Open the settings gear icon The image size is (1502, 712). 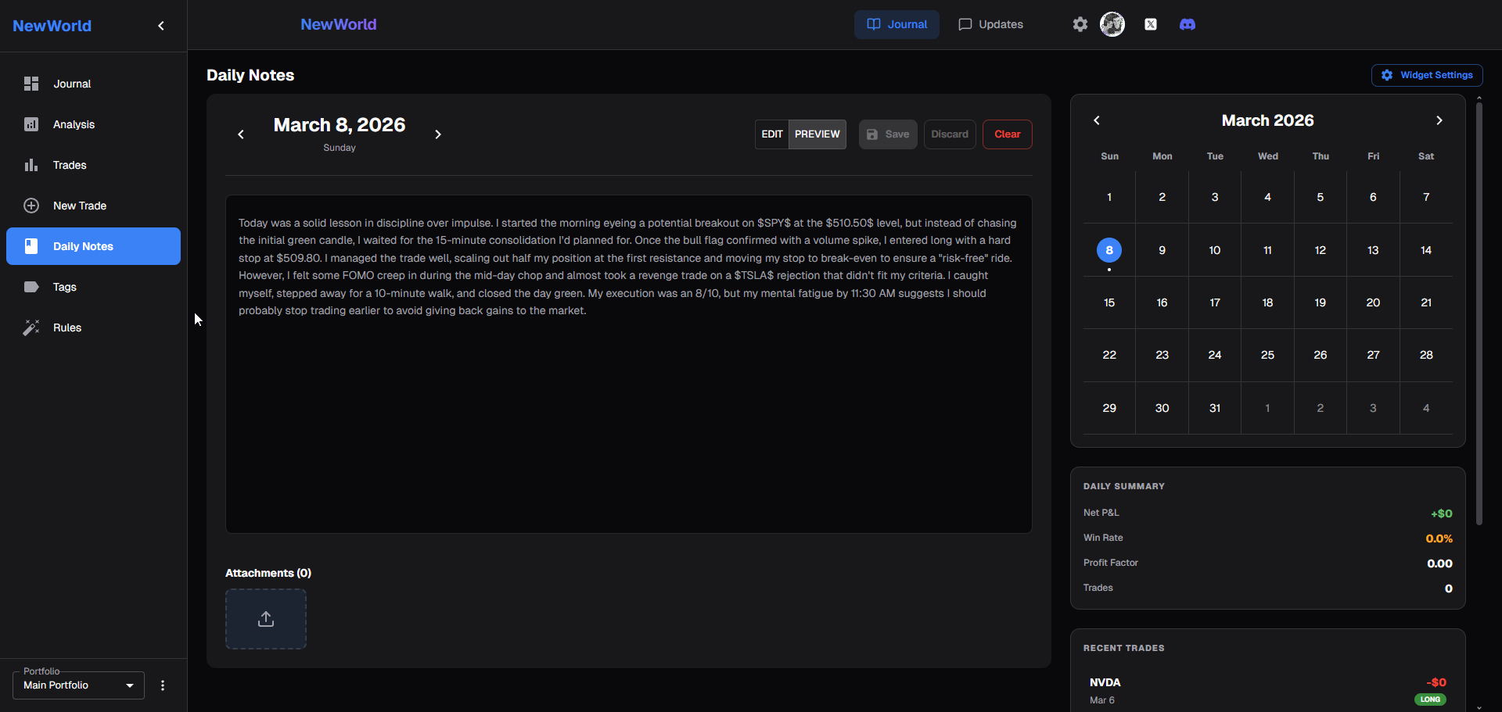pos(1080,24)
